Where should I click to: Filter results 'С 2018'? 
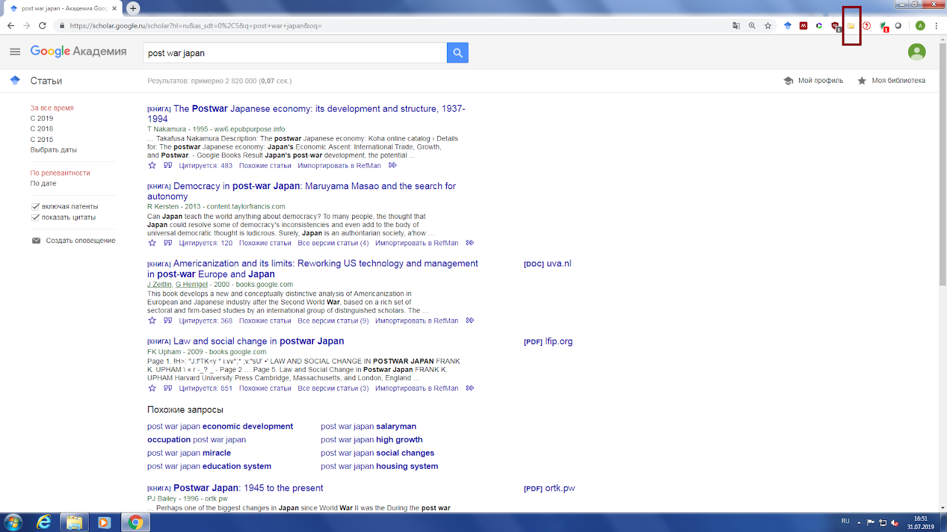pyautogui.click(x=41, y=129)
